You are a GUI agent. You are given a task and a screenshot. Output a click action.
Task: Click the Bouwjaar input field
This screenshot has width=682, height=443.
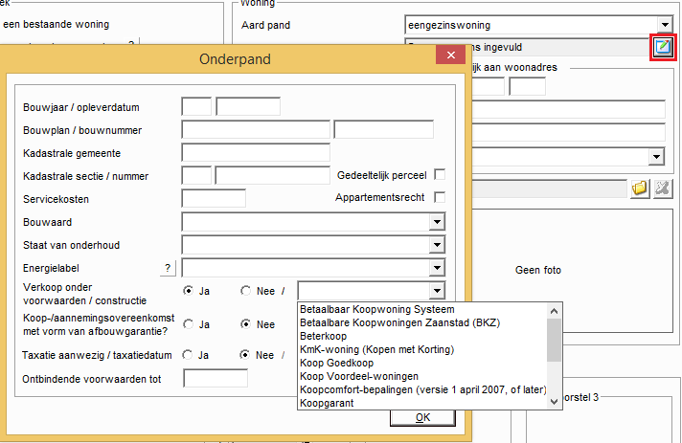point(196,106)
